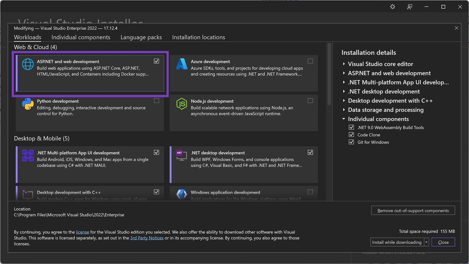Switch to the Workloads tab
Viewport: 469px width, 264px height.
[27, 37]
